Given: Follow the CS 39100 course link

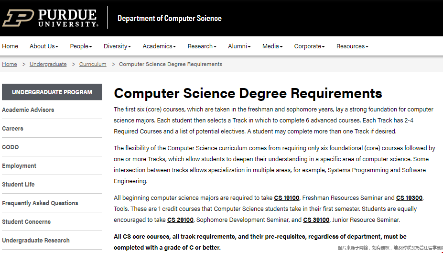Looking at the screenshot, I should (316, 220).
